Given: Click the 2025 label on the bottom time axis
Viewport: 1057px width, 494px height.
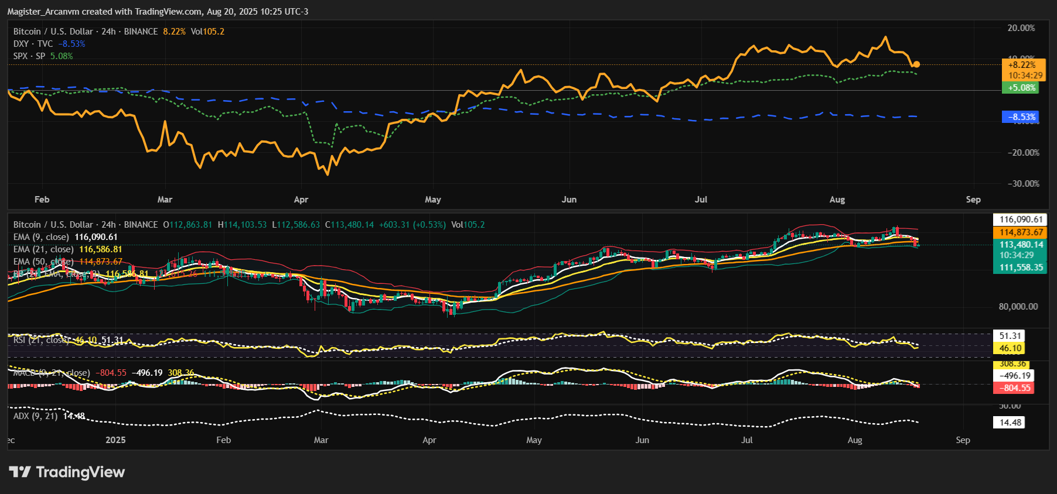Looking at the screenshot, I should point(115,440).
